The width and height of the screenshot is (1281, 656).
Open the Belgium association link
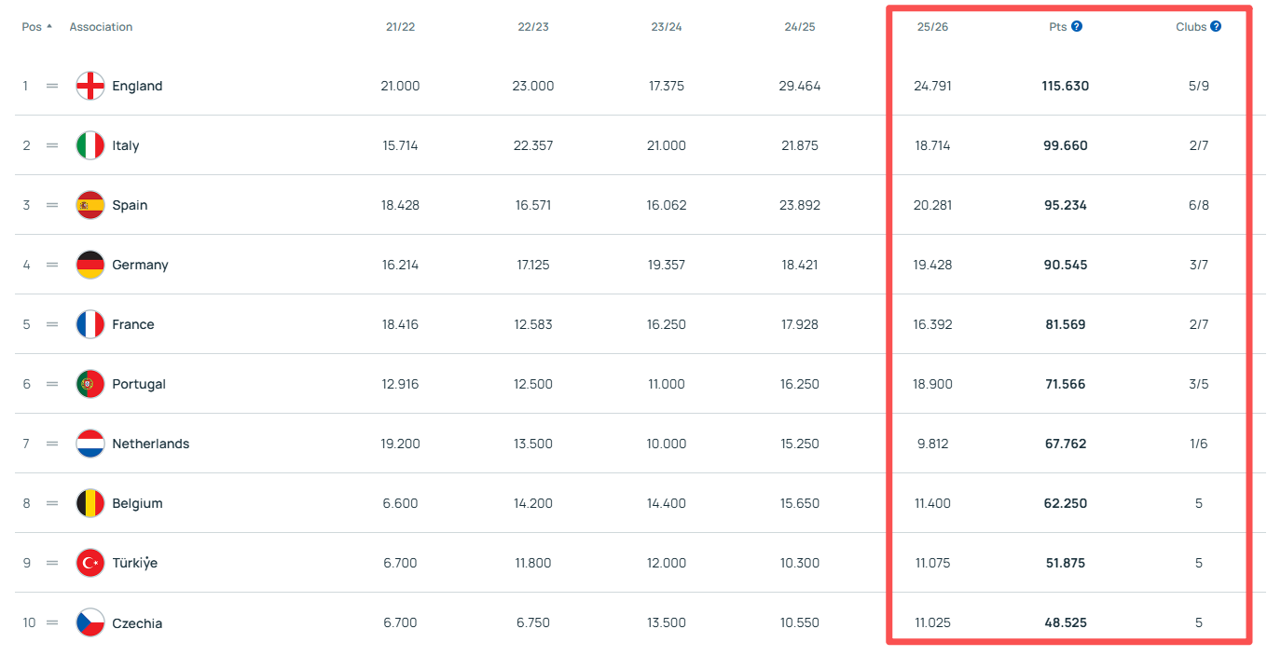click(137, 503)
